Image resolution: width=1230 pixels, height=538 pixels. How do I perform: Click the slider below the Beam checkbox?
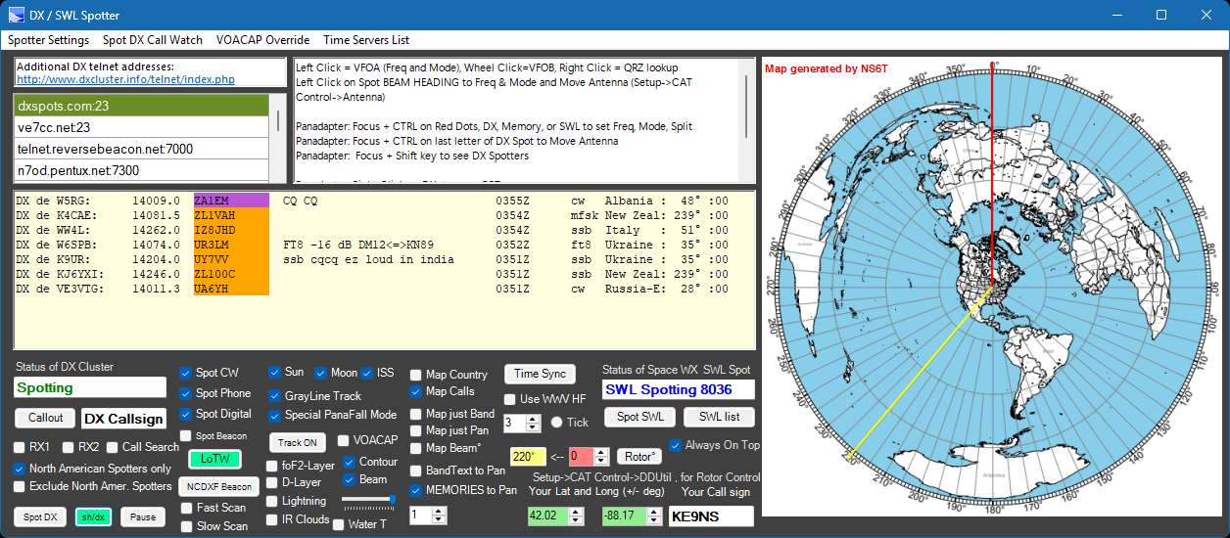[368, 500]
